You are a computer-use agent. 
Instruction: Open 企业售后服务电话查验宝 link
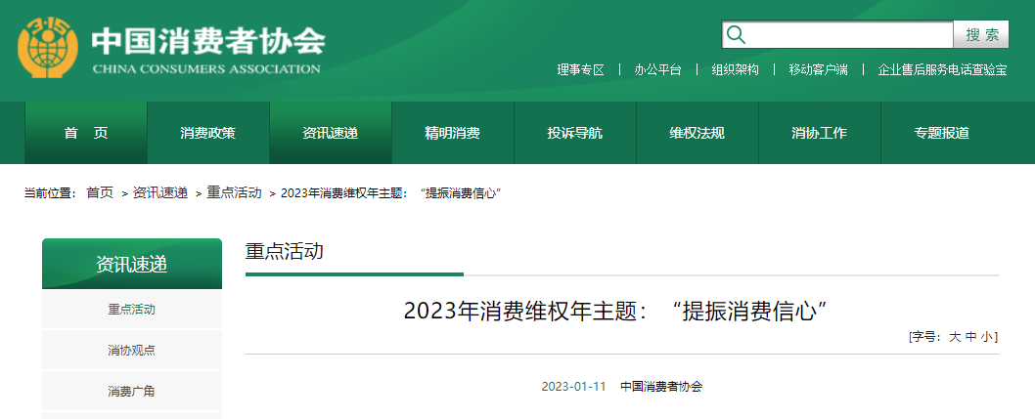942,70
